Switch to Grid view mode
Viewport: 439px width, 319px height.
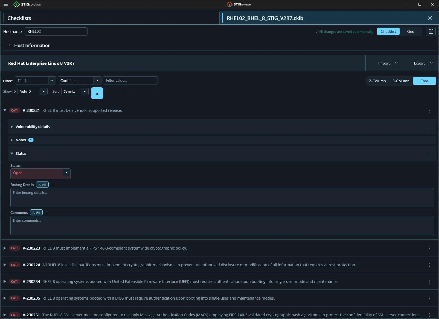(x=411, y=31)
